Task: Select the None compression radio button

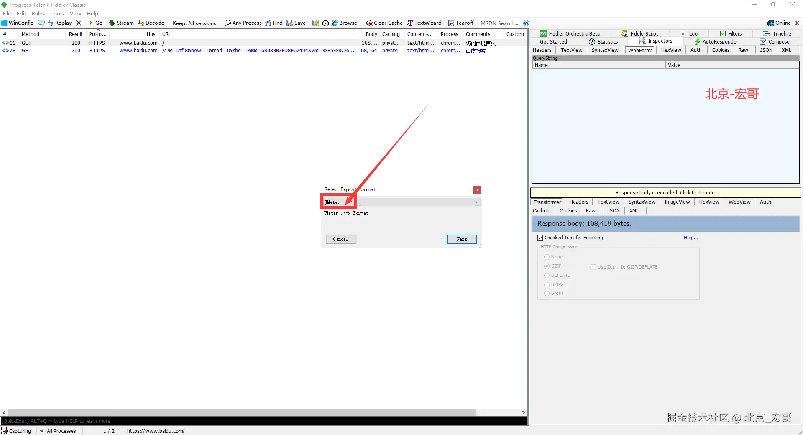Action: click(547, 257)
